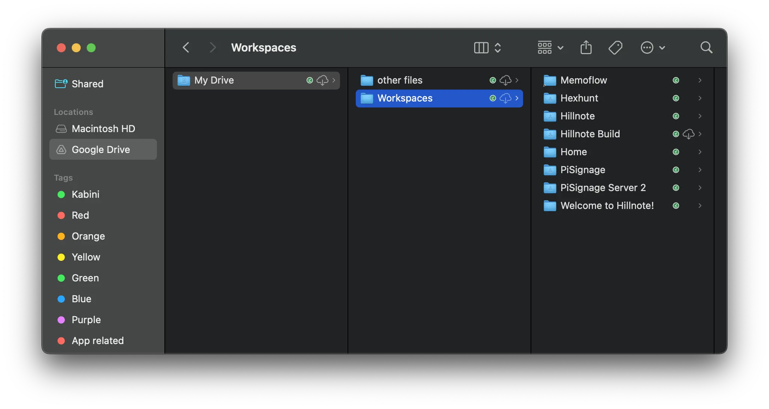Click green sync status badge on Memoflow

pyautogui.click(x=676, y=80)
